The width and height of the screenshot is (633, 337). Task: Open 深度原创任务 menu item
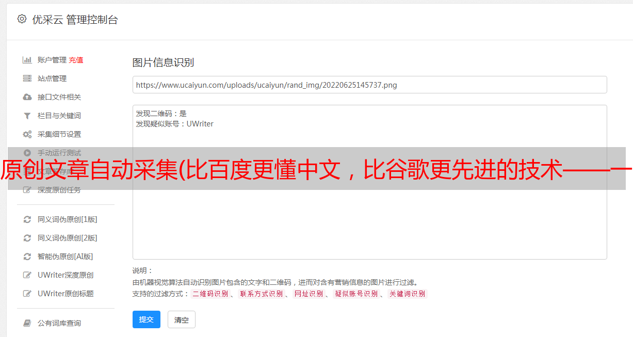coord(59,190)
